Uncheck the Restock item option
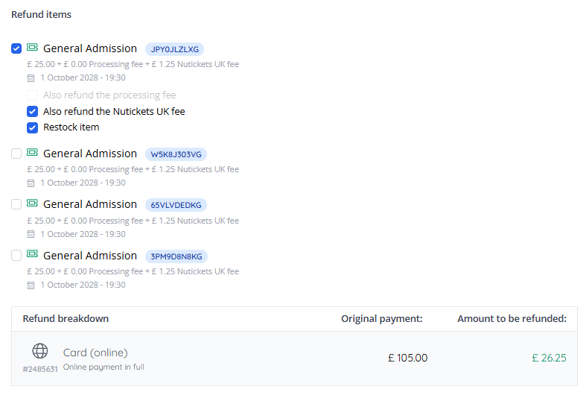Image resolution: width=586 pixels, height=398 pixels. (x=33, y=127)
